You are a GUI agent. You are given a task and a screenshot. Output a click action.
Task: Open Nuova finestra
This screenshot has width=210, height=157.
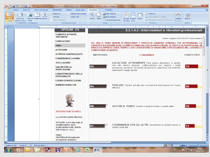(x=126, y=17)
